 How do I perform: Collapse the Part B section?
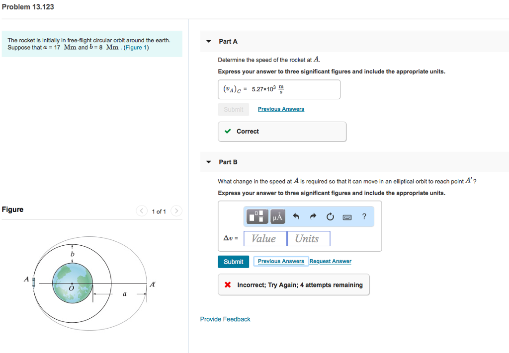pos(209,162)
